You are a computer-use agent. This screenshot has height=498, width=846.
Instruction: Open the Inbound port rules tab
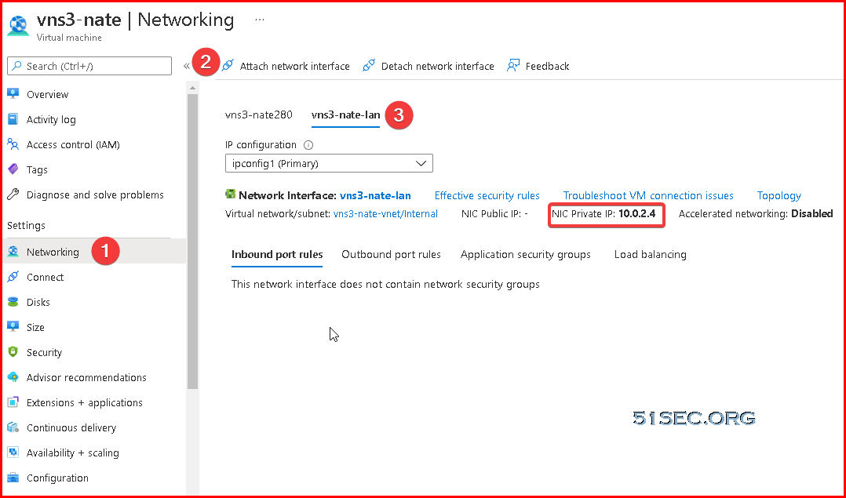click(x=277, y=254)
